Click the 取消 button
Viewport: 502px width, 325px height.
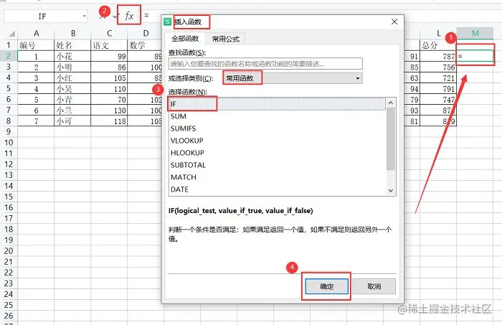pyautogui.click(x=374, y=286)
